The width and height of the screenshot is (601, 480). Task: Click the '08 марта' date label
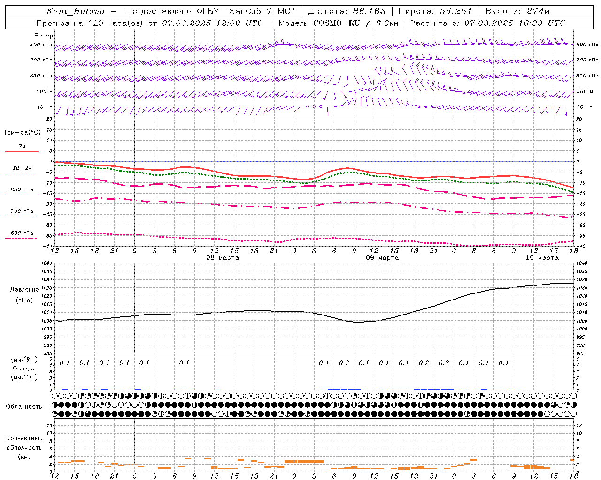point(223,258)
